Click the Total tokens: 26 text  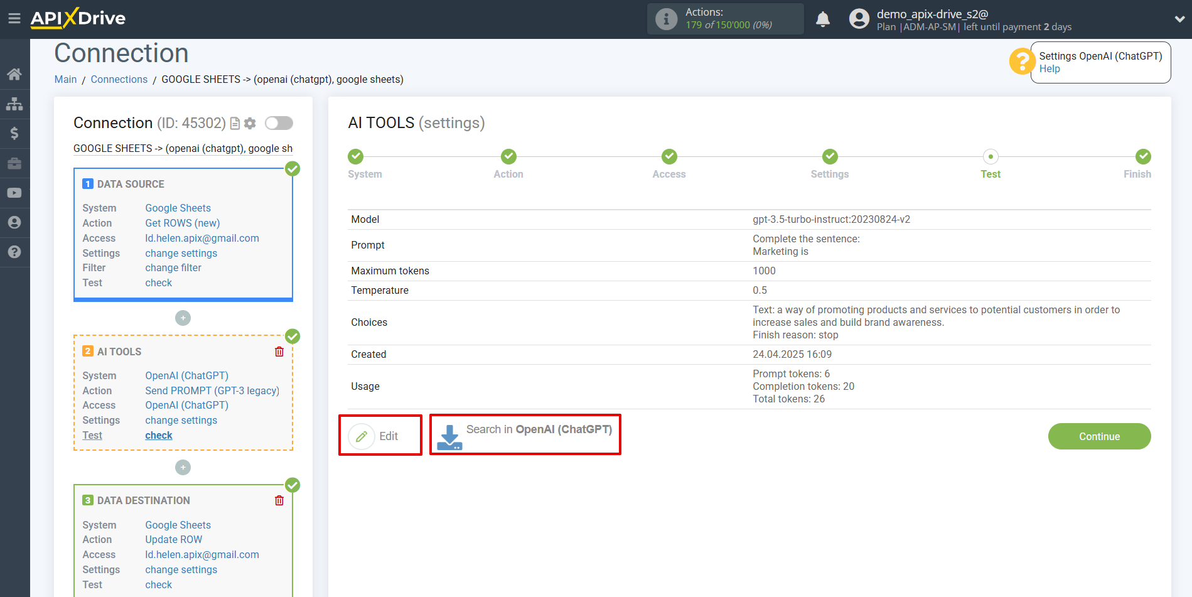789,399
